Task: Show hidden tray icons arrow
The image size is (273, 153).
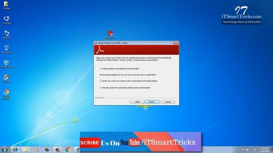Action: coord(239,150)
